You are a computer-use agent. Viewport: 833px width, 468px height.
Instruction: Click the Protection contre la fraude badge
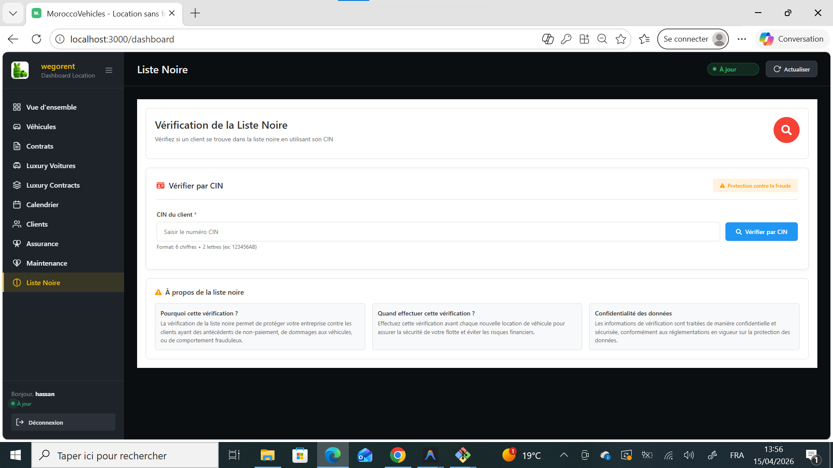[755, 186]
